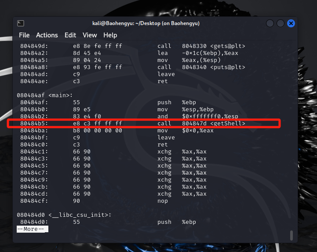Close the terminal with the blue X button

point(291,23)
